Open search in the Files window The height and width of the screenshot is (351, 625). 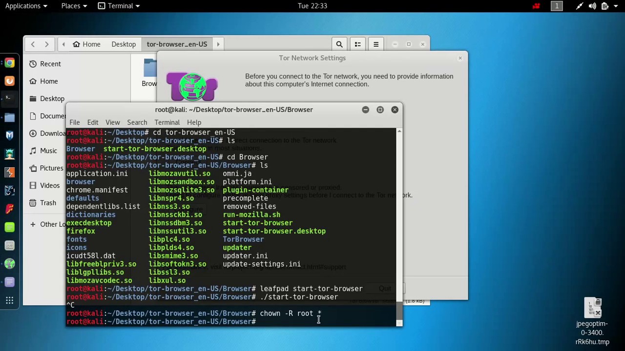click(x=339, y=44)
